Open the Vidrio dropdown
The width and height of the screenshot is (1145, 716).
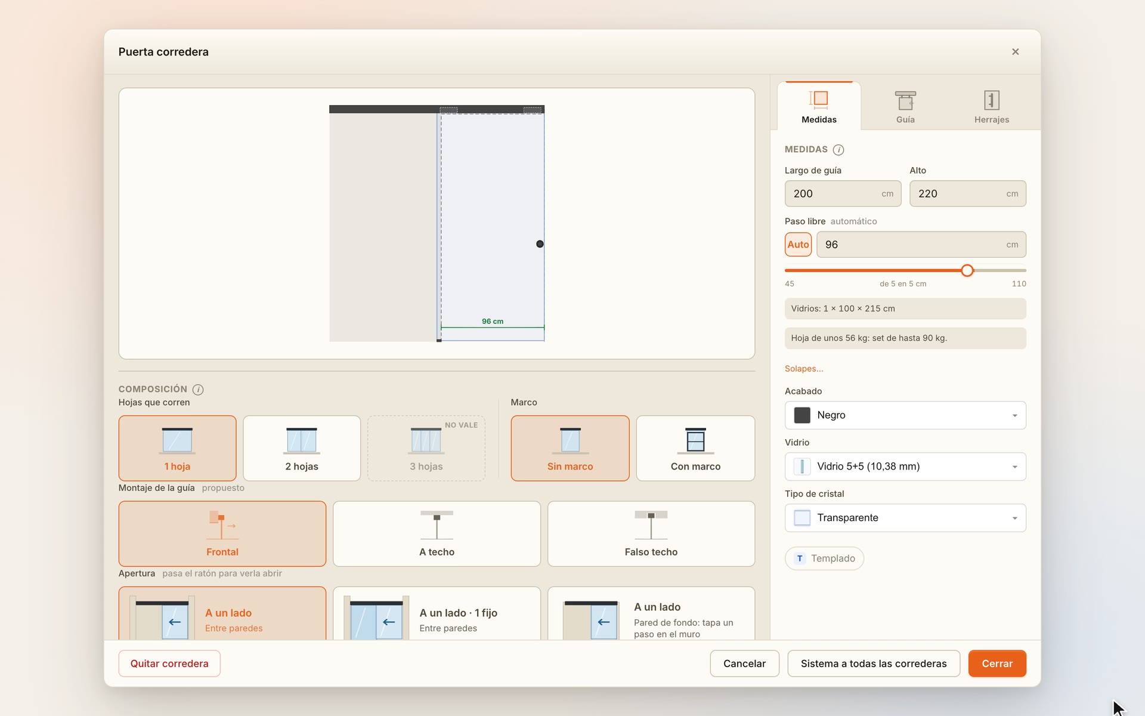pos(905,467)
